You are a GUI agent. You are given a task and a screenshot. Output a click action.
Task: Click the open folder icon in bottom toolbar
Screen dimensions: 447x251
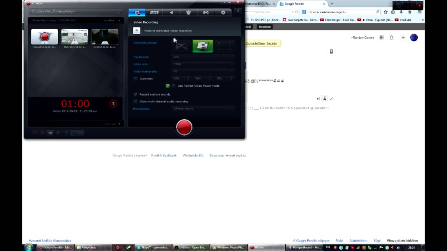(x=50, y=132)
